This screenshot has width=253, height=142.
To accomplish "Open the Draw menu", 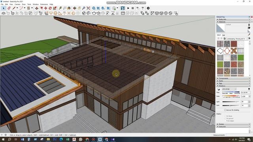I will click(x=24, y=4).
